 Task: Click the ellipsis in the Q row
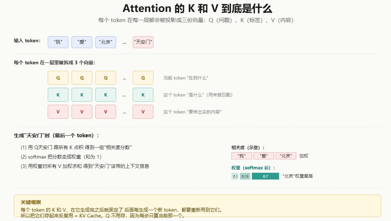coord(124,78)
